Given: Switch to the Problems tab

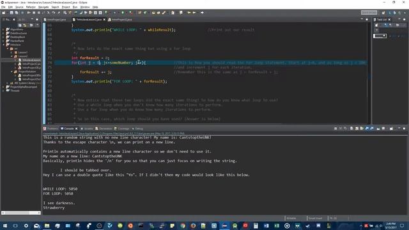Looking at the screenshot, I should (50, 128).
